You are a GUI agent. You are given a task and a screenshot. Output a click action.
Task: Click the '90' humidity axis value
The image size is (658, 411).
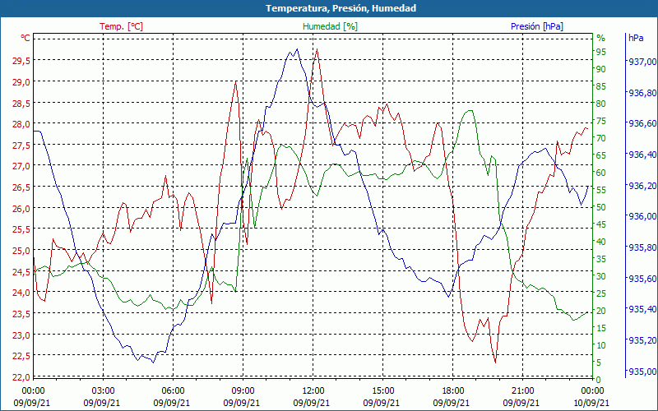(x=601, y=69)
